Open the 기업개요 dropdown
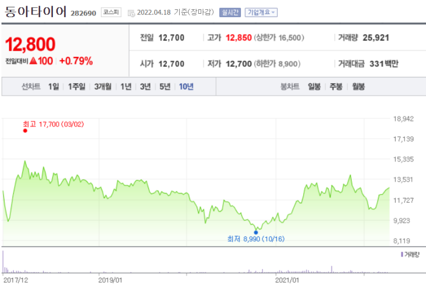 pos(261,13)
